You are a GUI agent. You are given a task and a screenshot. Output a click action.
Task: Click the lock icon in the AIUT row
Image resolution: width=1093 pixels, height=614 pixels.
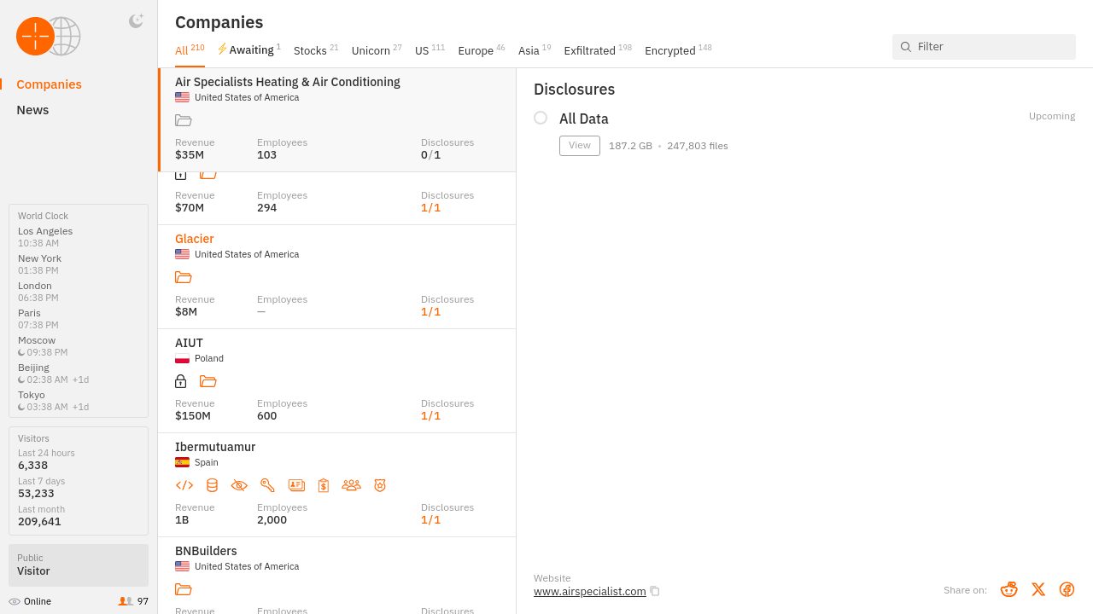(x=180, y=381)
